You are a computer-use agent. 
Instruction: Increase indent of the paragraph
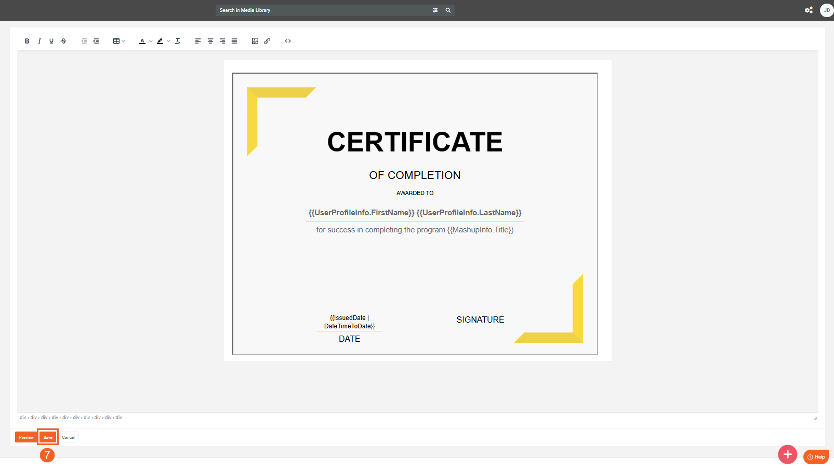tap(96, 41)
